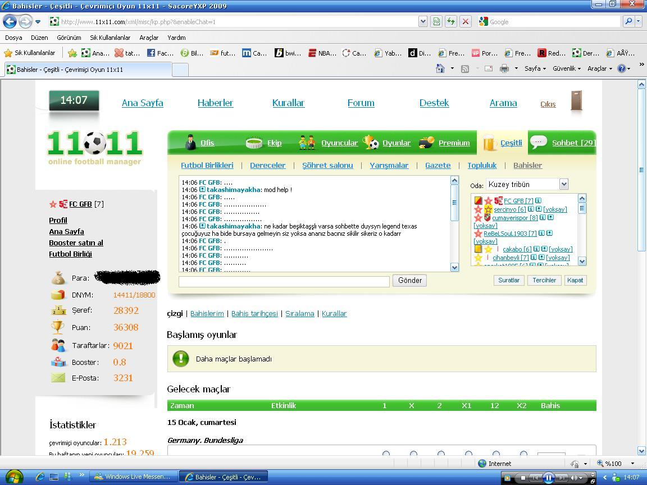
Task: Click the Oyunlar trophy ball icon
Action: [371, 143]
